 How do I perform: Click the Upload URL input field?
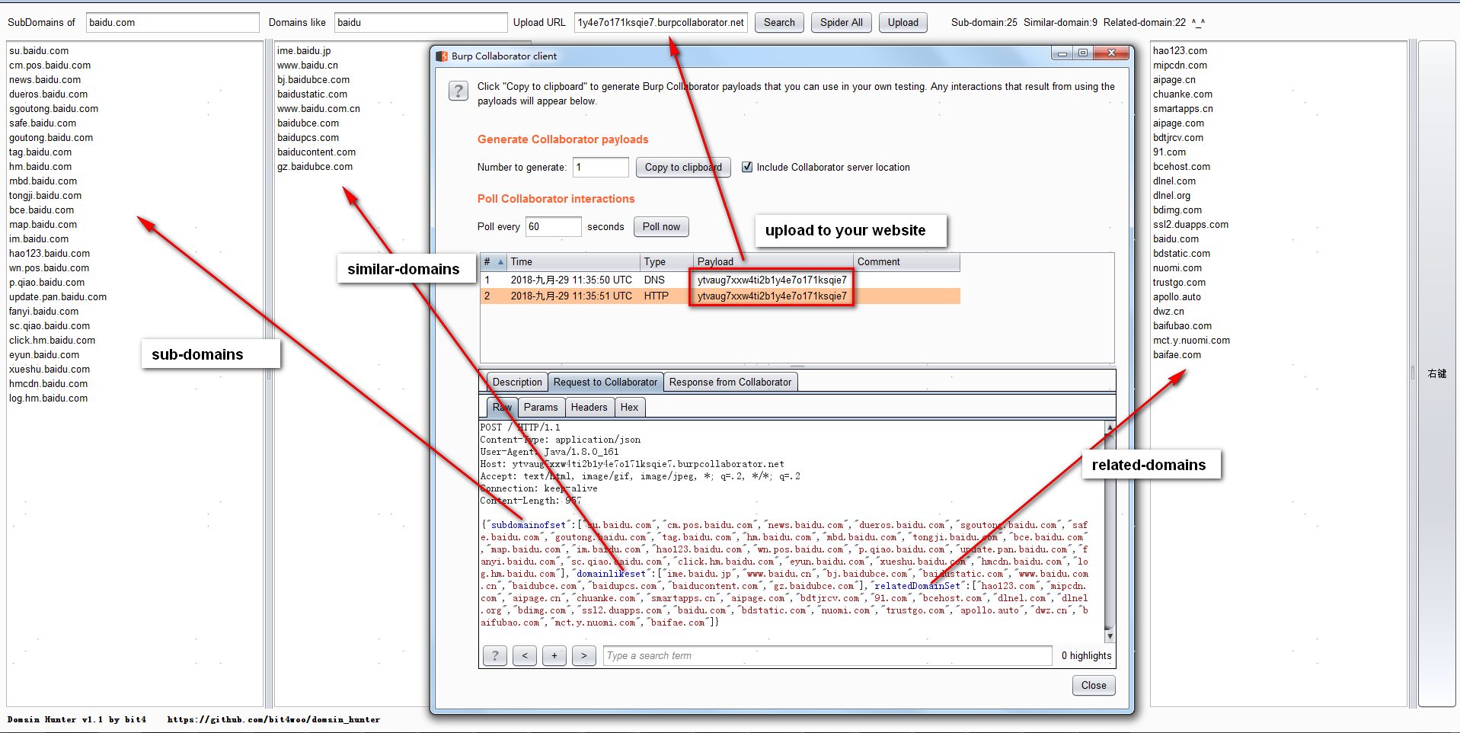click(660, 22)
